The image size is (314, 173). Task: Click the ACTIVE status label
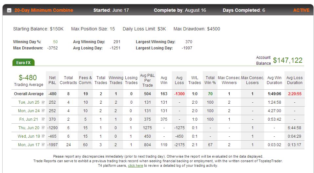[x=301, y=10]
